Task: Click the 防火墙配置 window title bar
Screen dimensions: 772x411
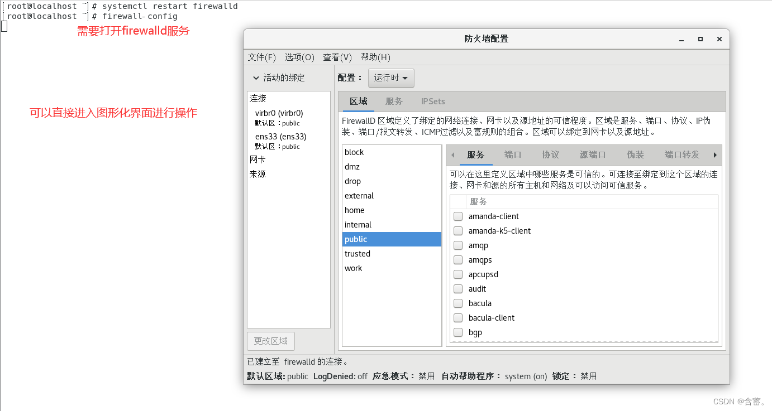Action: (x=486, y=39)
